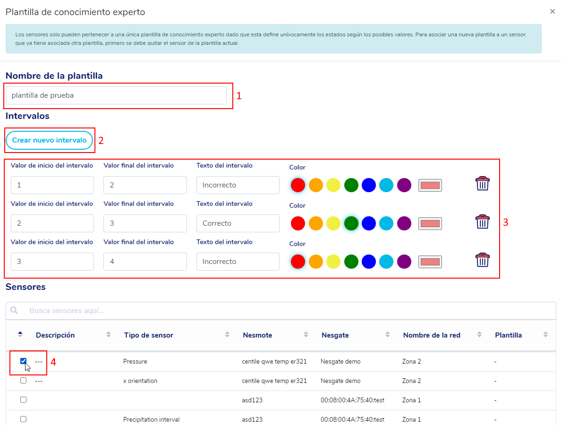Close the expert knowledge template dialog
This screenshot has height=425, width=561.
point(552,12)
